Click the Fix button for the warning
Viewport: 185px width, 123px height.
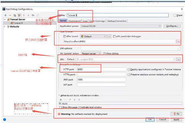coord(176,114)
